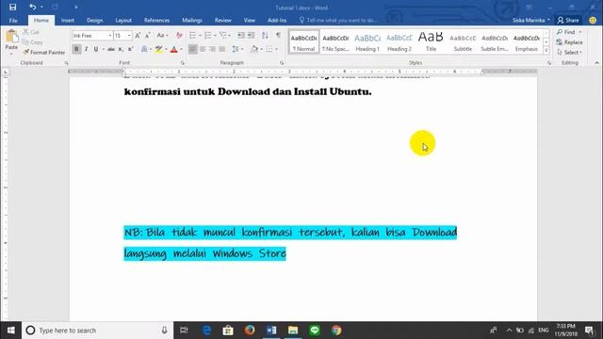Toggle Underline formatting
603x339 pixels.
coord(96,49)
